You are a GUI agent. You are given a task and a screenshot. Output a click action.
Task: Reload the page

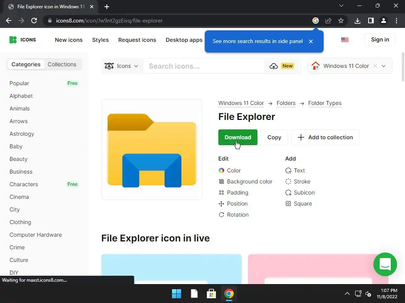tap(34, 21)
